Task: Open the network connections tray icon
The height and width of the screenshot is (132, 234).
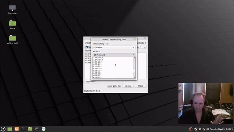Action: (204, 129)
